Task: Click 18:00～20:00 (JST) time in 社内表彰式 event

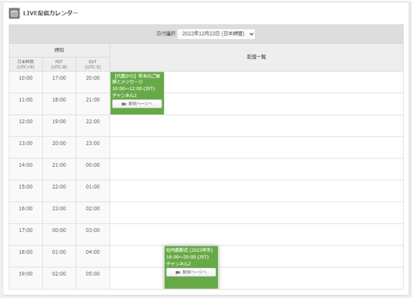Action: (188, 257)
